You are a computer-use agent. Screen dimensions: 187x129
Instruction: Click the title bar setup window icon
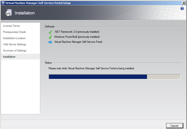click(3, 3)
